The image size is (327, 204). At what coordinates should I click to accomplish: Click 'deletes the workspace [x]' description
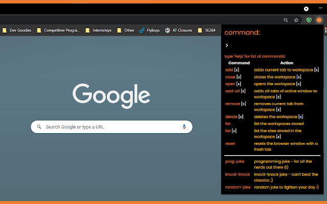point(278,117)
